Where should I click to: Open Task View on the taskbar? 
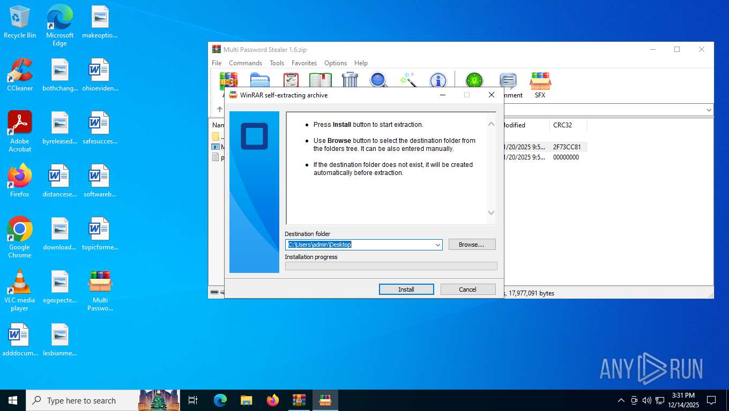[193, 400]
